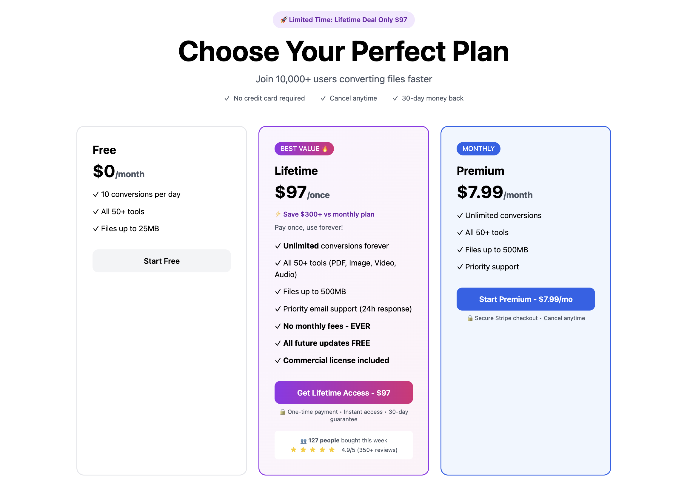This screenshot has height=497, width=687.
Task: Click the Choose Your Perfect Plan heading
Action: click(343, 52)
